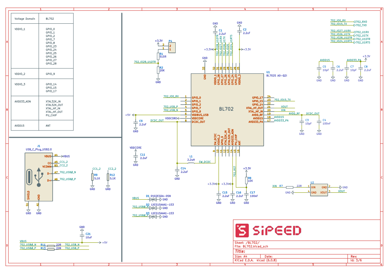This screenshot has width=387, height=269.
Task: Select the D2 LXES15AAA1-153 diode symbol
Action: 153,208
